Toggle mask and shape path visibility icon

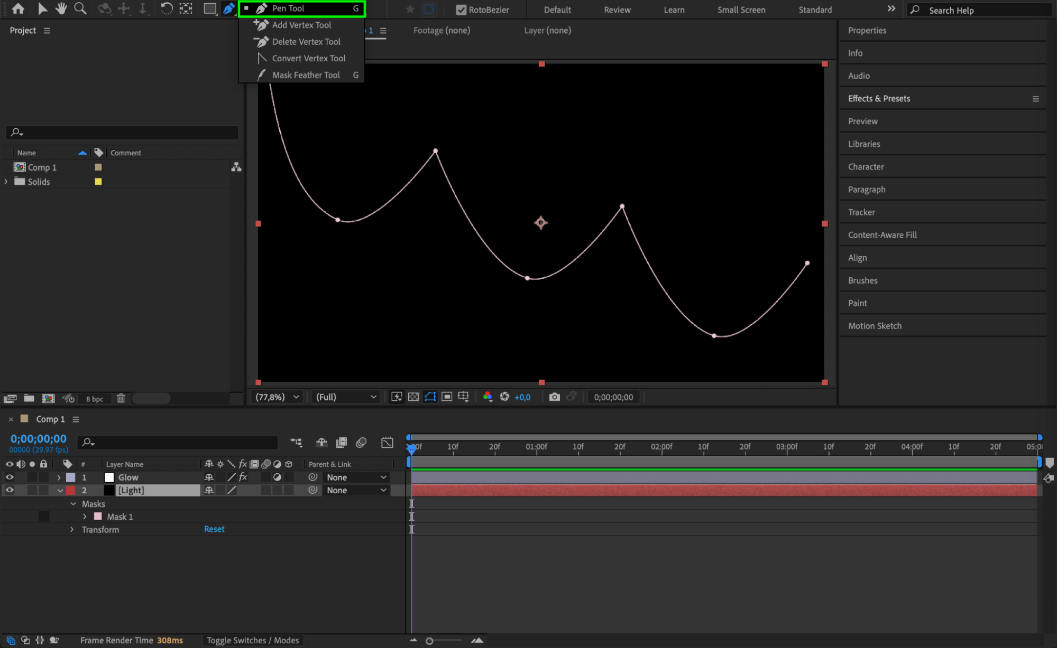(430, 397)
